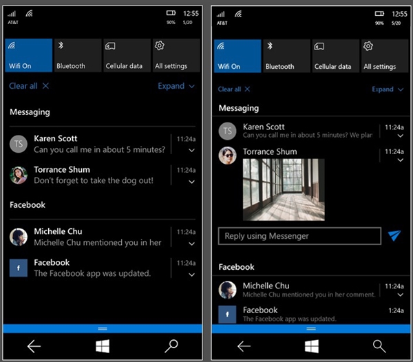This screenshot has height=362, width=413.
Task: Grab the blue action center handle on the left phone
Action: point(103,328)
